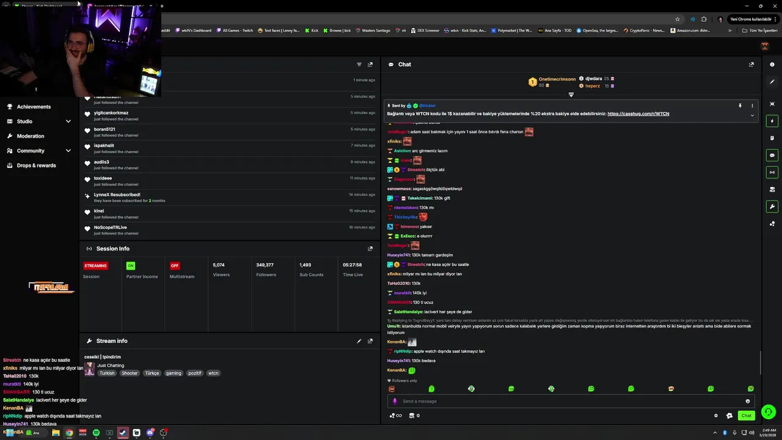Open the Moderation sidebar item
The height and width of the screenshot is (440, 782).
30,136
